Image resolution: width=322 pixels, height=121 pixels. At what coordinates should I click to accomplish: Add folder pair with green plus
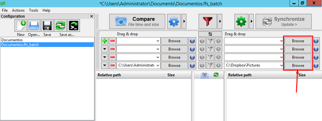coord(105,41)
